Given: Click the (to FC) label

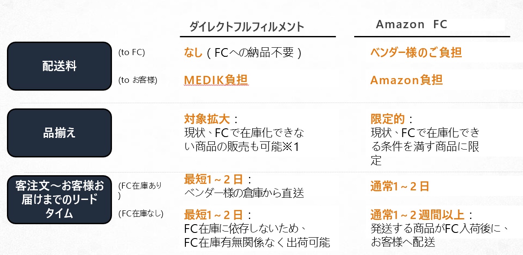Looking at the screenshot, I should point(132,52).
